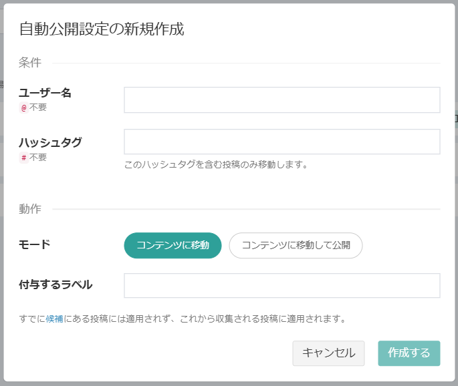Image resolution: width=458 pixels, height=386 pixels.
Task: Click the @ badge under ユーザー名
Action: 24,107
